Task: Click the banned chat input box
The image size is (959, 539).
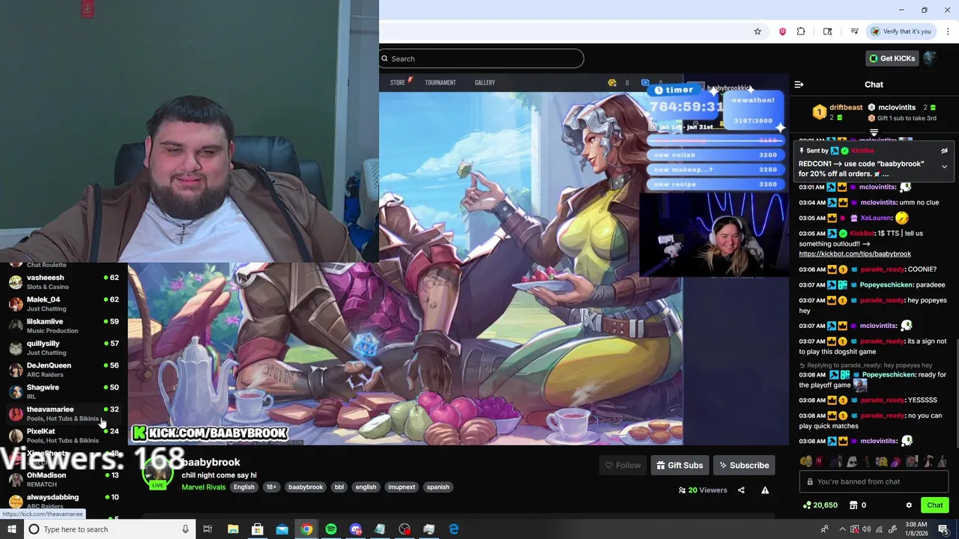Action: pyautogui.click(x=874, y=481)
